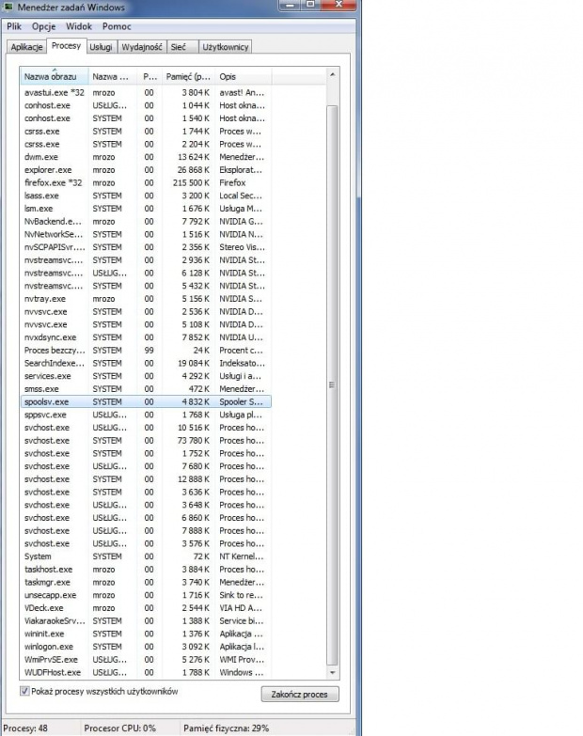
Task: Click Pamięć fizyczna: 29% status entry
Action: point(227,728)
